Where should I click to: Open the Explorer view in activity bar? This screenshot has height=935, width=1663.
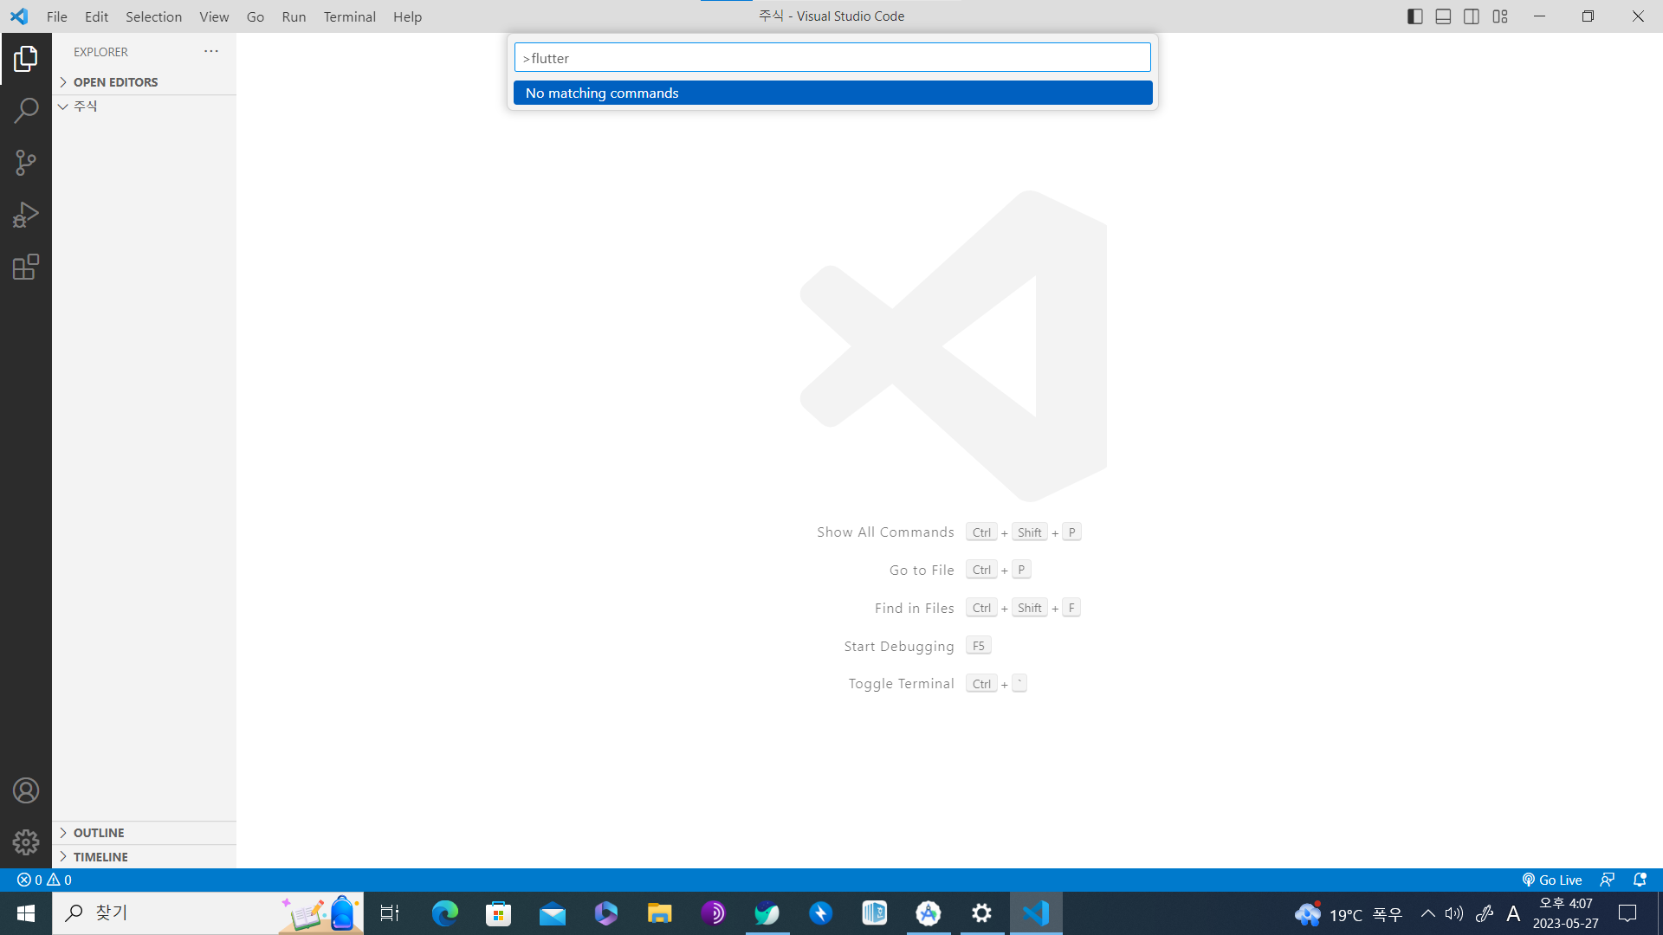[x=26, y=59]
